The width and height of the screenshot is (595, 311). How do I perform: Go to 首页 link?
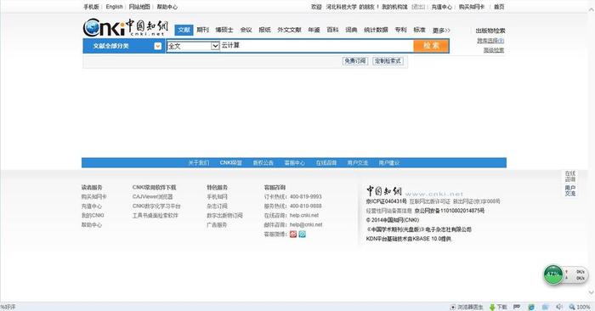tap(499, 7)
